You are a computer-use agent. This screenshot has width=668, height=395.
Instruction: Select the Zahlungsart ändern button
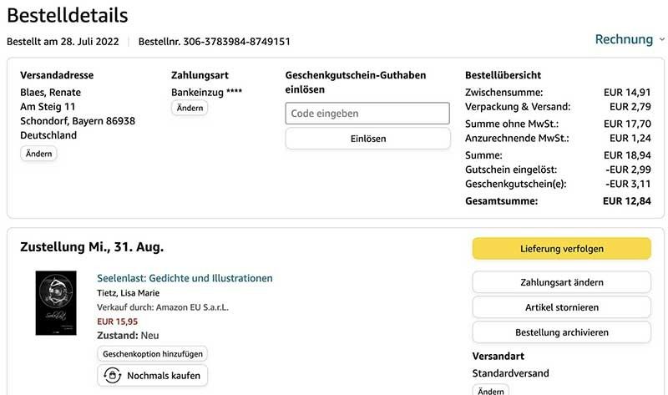click(561, 282)
